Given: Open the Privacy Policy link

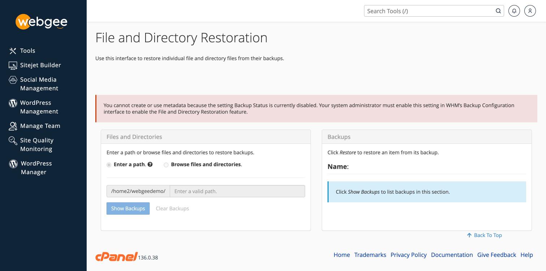Looking at the screenshot, I should [409, 255].
